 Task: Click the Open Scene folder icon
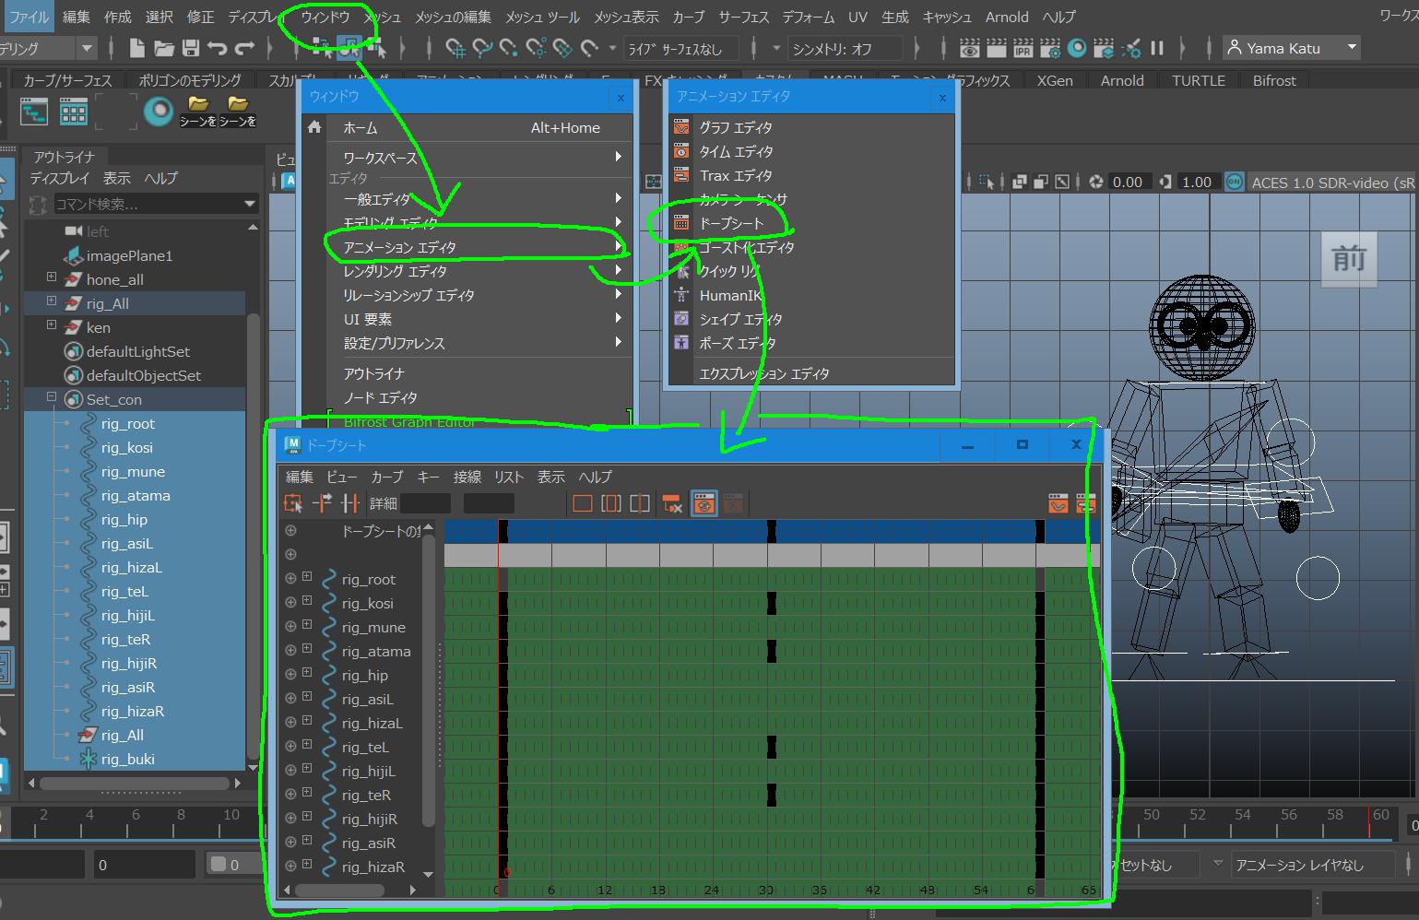click(164, 48)
